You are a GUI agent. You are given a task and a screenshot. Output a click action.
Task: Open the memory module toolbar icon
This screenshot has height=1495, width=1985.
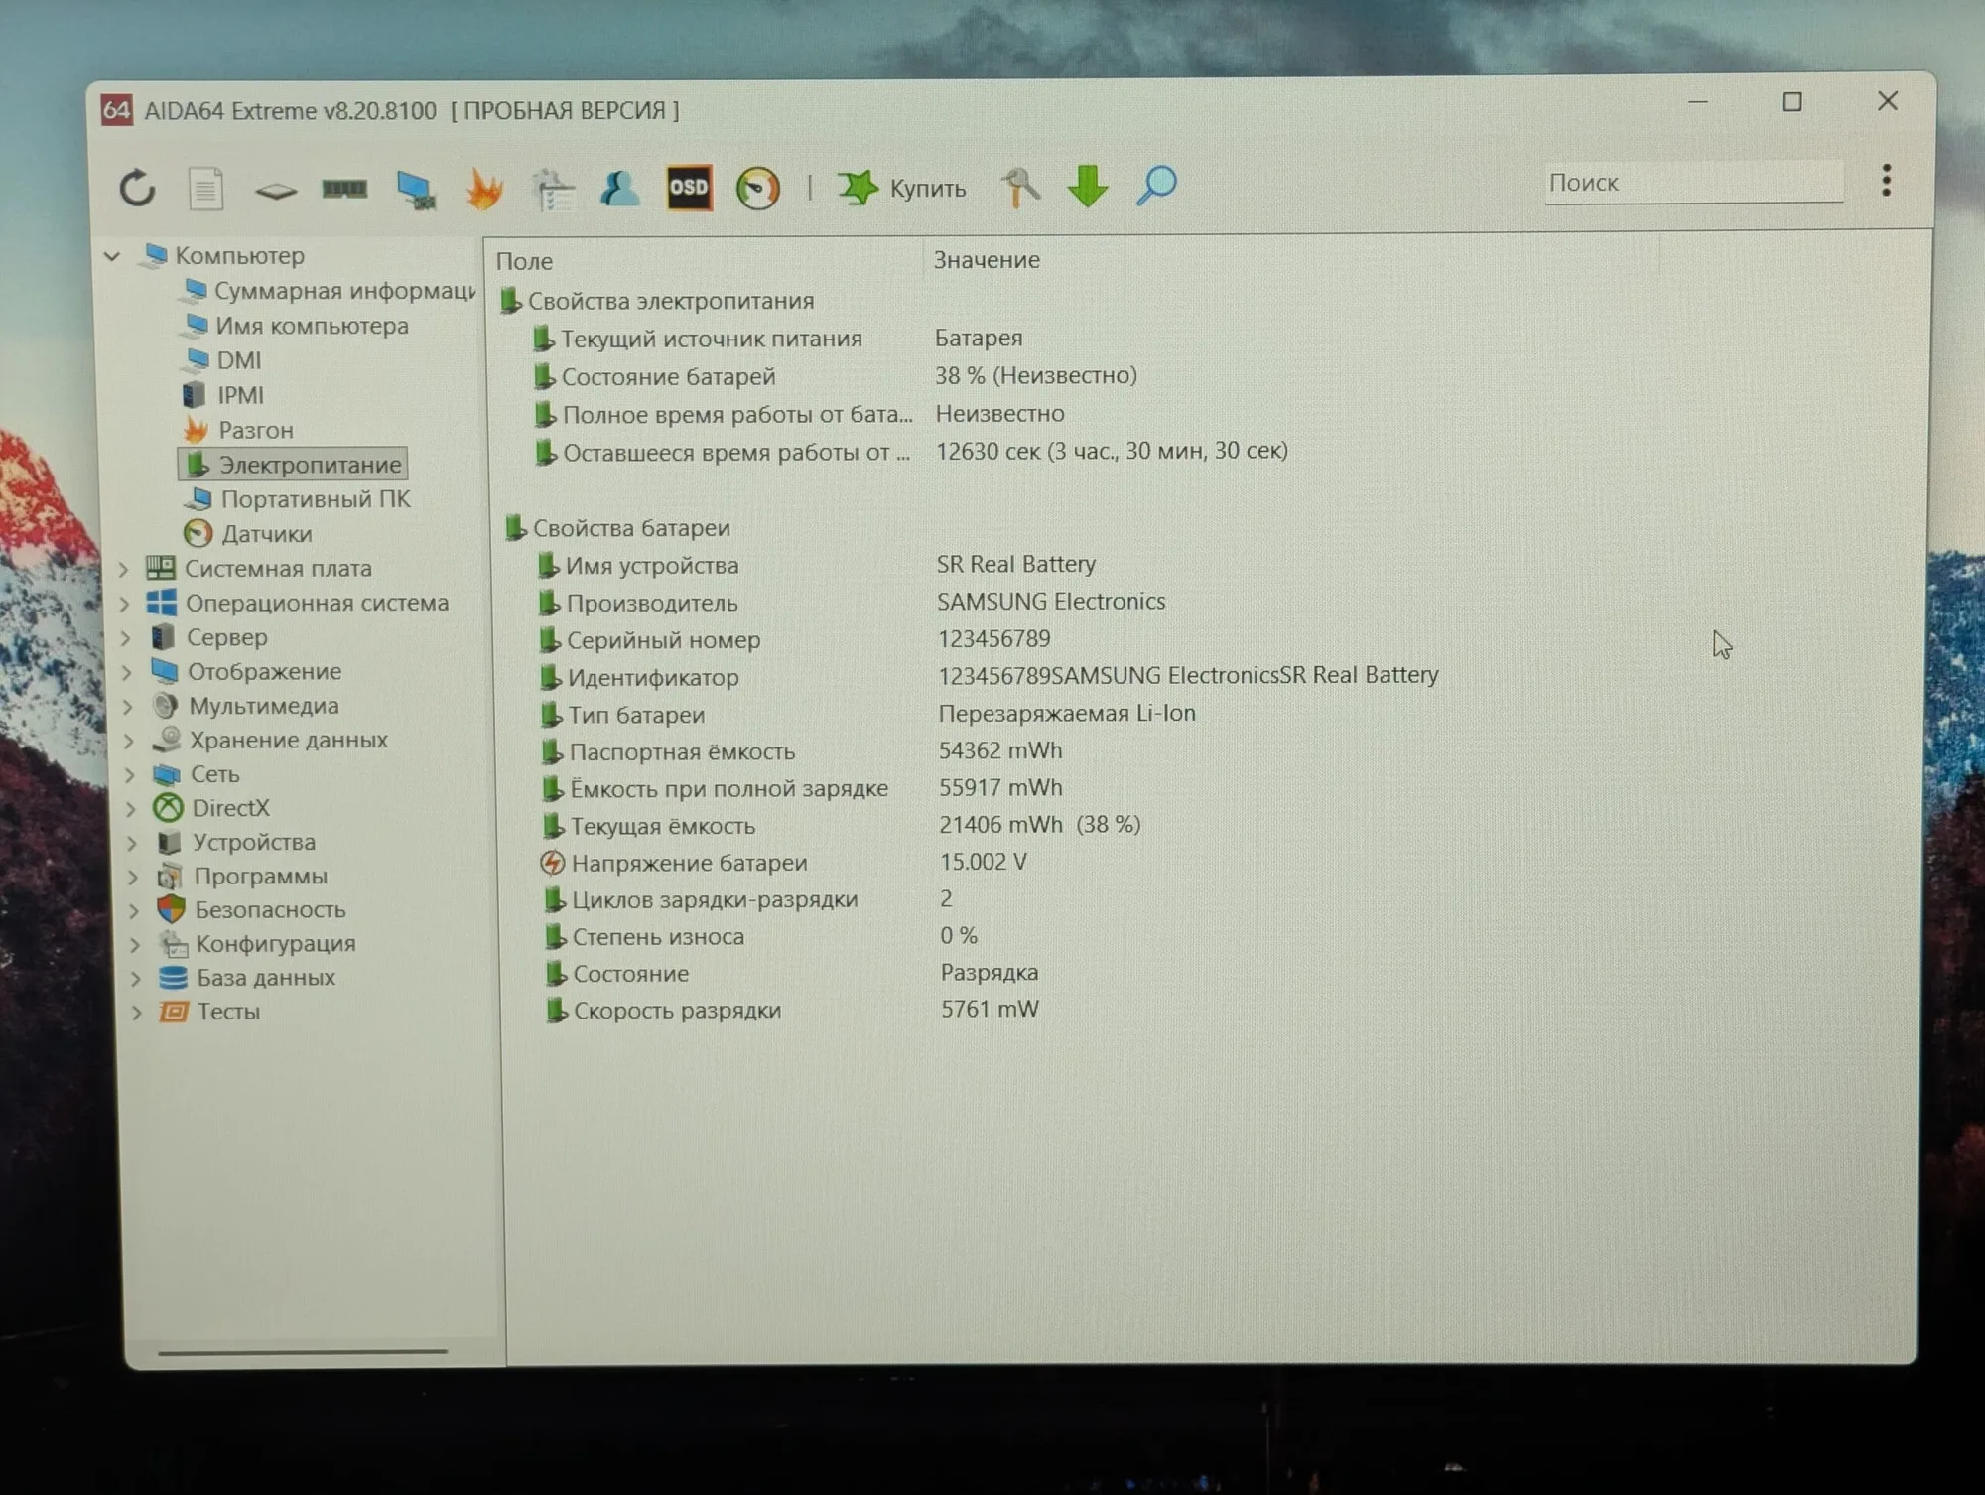[x=344, y=188]
